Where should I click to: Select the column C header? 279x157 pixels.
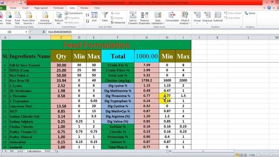[x=61, y=38]
